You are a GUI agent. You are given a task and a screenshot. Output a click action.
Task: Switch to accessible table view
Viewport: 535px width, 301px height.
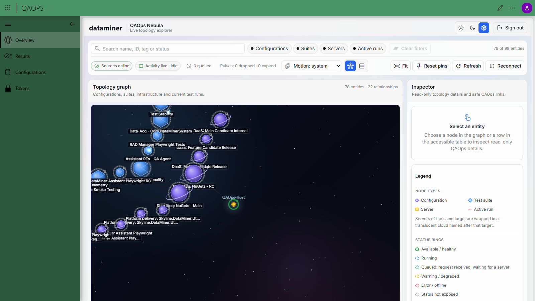click(362, 66)
